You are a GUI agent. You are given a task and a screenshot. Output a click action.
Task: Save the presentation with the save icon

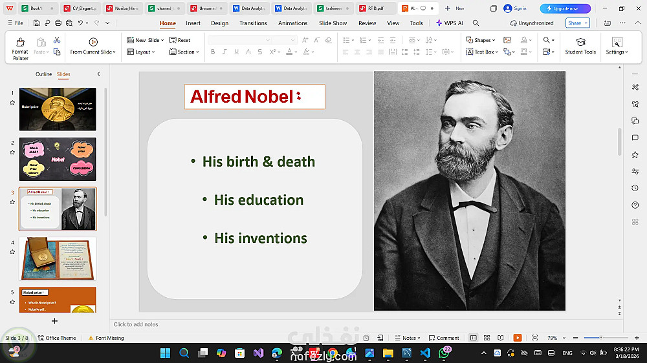click(37, 23)
